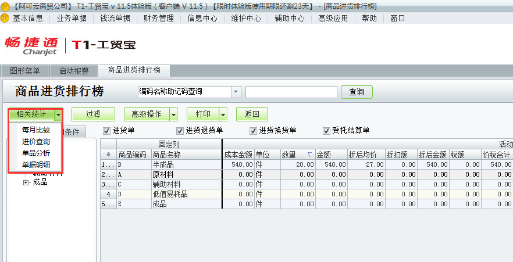Toggle the 受托结算单 checkbox

tap(326, 131)
